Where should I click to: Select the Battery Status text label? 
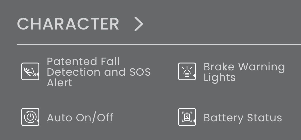click(x=243, y=118)
